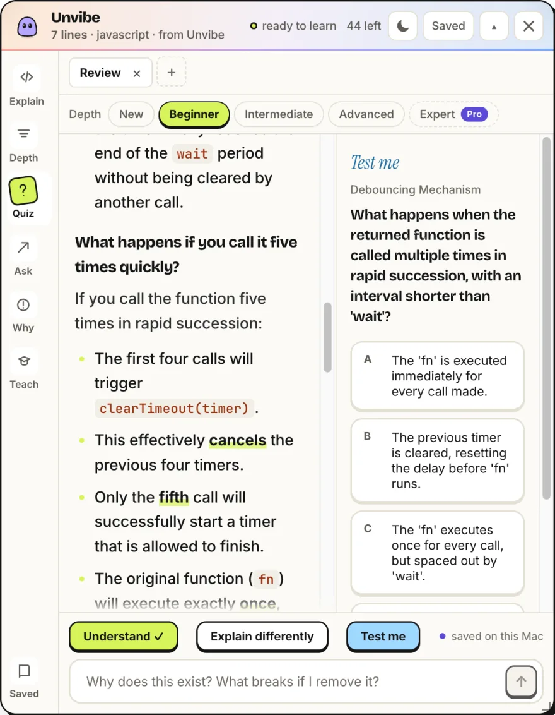Click the '7 lines · javascript · from Unvibe' subtitle
This screenshot has height=715, width=555.
[137, 35]
